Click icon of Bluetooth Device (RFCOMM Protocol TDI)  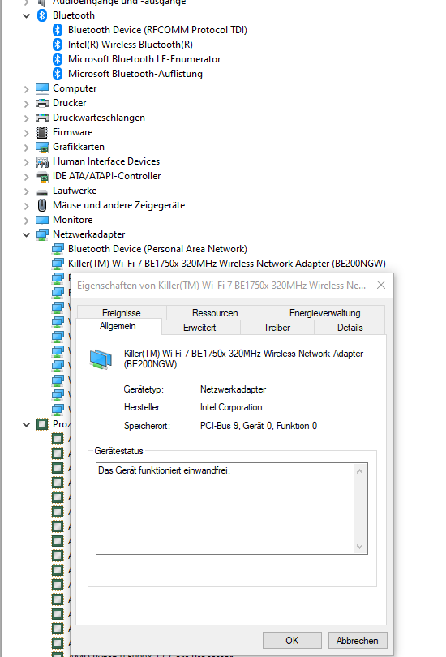(58, 30)
